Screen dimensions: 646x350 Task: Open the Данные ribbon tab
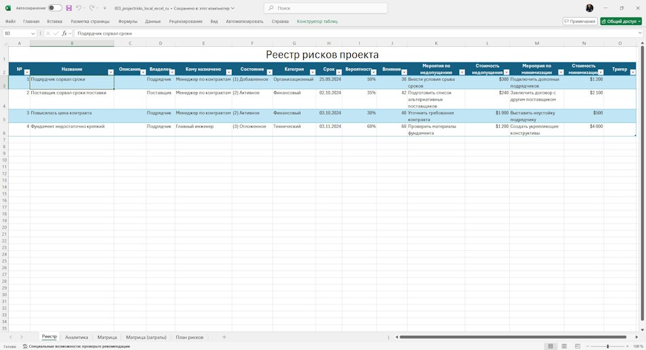[153, 22]
